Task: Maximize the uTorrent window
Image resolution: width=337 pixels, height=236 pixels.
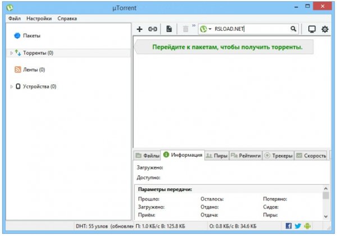Action: pos(308,6)
